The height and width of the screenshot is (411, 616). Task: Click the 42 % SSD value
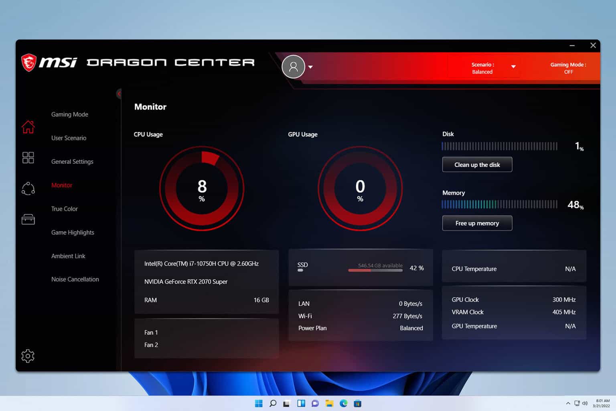click(417, 268)
